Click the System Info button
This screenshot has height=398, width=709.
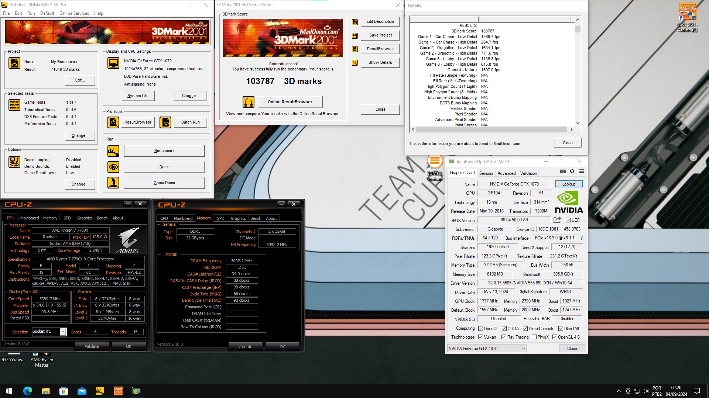tap(138, 96)
